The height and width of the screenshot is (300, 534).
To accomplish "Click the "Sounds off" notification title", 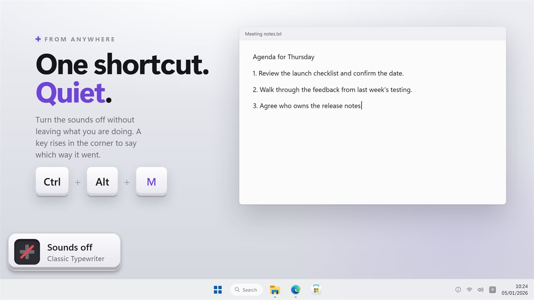I will [70, 247].
